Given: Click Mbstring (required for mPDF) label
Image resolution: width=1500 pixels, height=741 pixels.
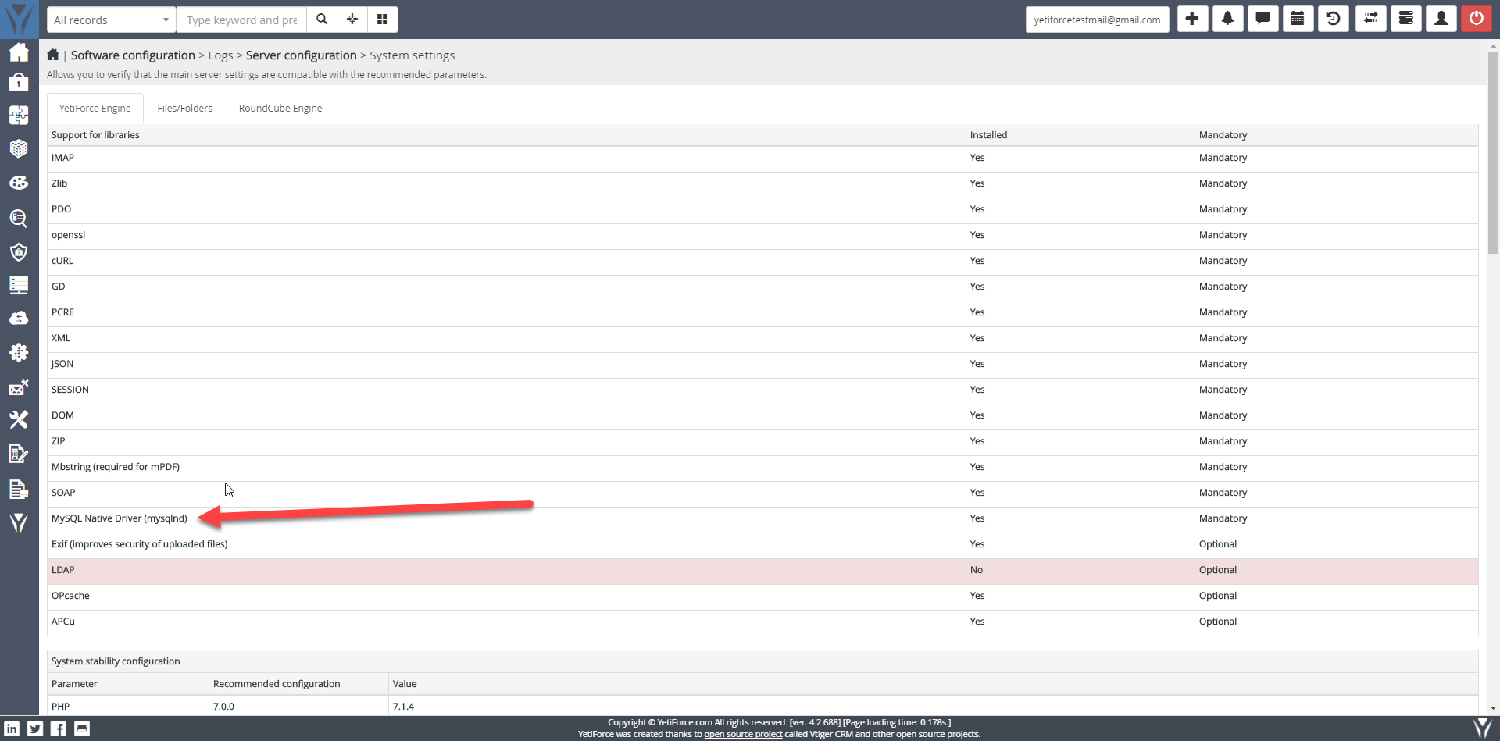Looking at the screenshot, I should click(x=116, y=467).
